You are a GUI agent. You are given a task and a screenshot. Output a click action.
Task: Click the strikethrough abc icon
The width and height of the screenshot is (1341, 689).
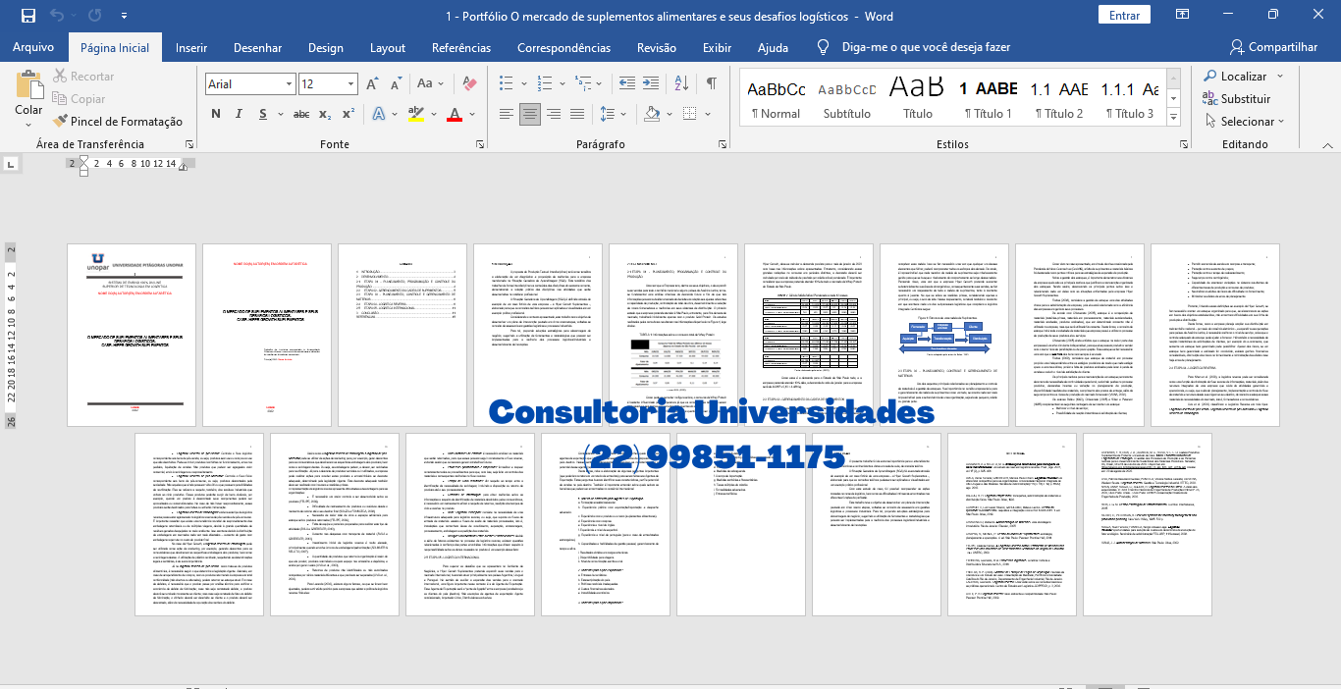coord(302,115)
